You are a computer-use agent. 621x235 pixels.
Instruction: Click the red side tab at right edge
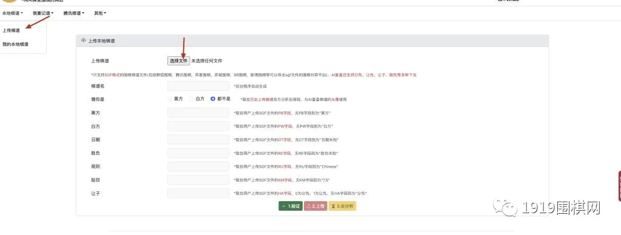click(x=619, y=186)
